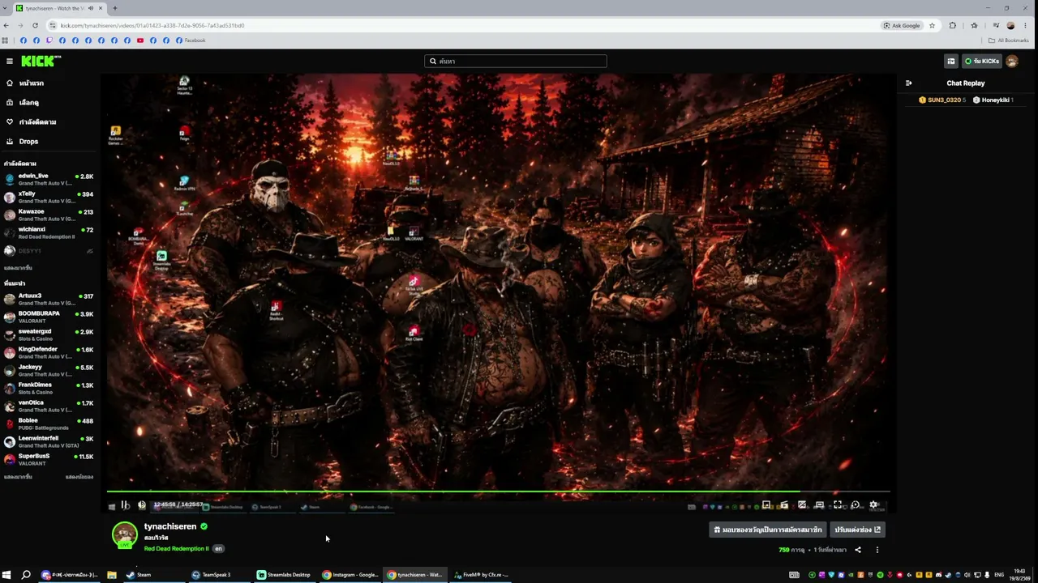
Task: Open the Kick dashboard icon beside Get KICKs
Action: click(951, 61)
